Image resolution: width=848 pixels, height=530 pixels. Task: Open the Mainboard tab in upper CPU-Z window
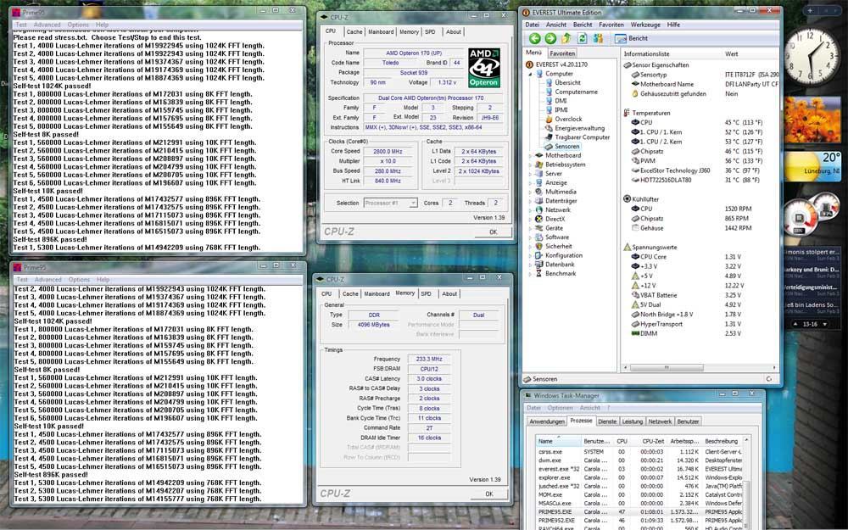[x=381, y=32]
